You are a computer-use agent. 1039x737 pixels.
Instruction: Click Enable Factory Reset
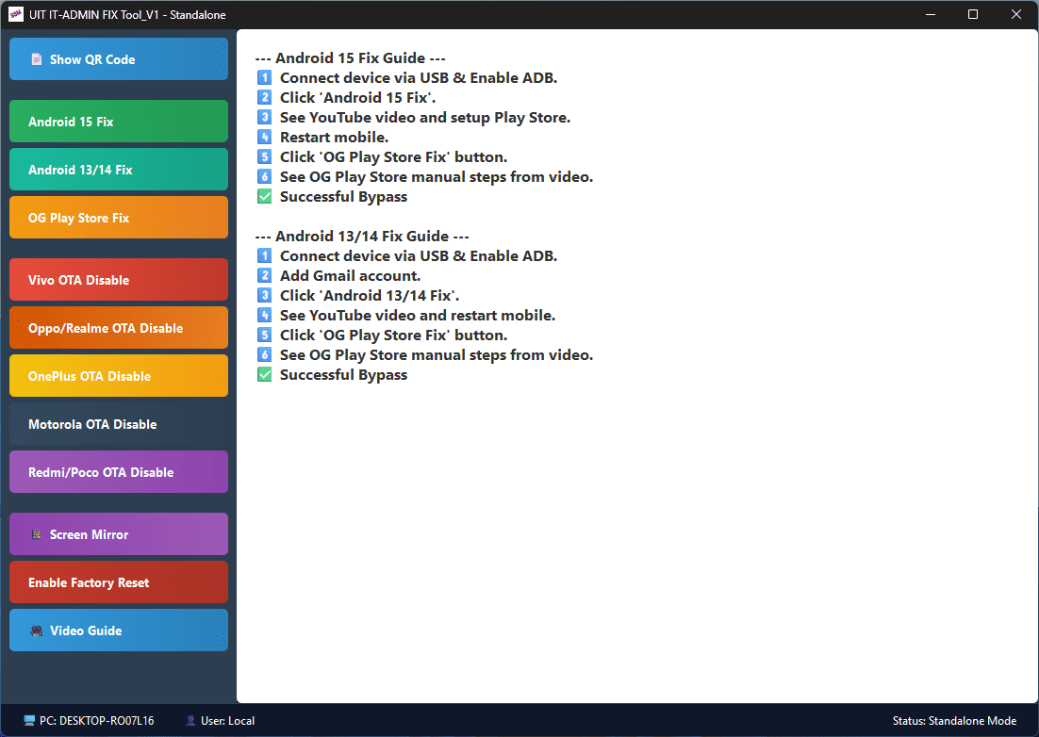click(x=119, y=582)
